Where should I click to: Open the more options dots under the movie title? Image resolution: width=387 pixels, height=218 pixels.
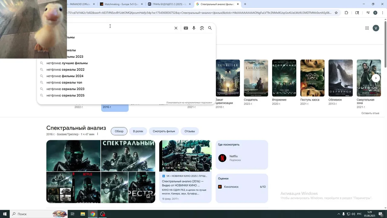click(x=97, y=134)
